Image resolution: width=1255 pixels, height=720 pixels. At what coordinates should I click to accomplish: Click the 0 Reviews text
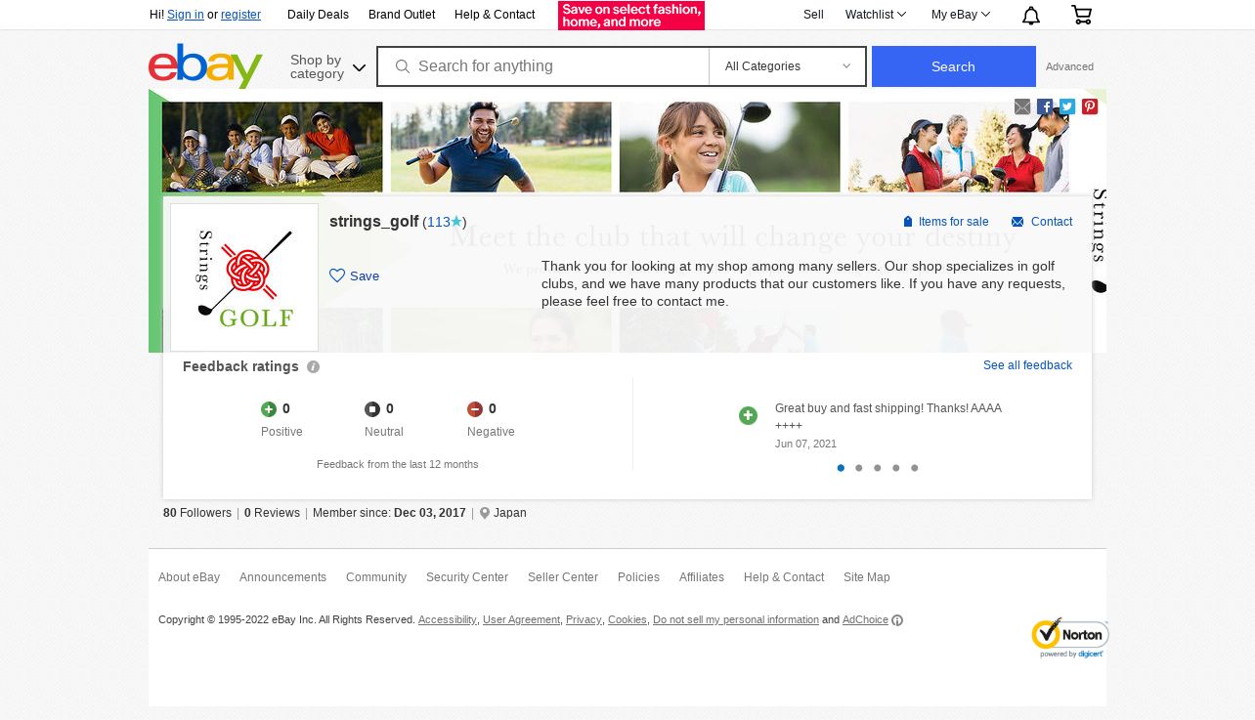[272, 513]
